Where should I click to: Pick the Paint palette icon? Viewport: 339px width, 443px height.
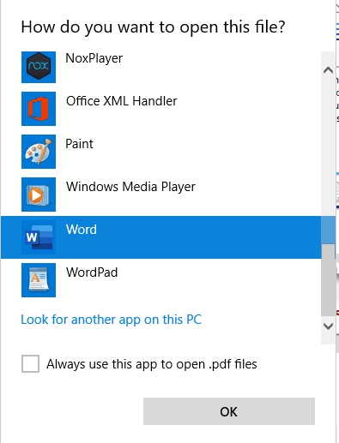39,152
